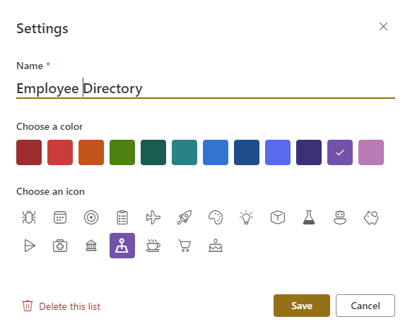
Task: Select the dark blue color swatch
Action: pos(247,152)
